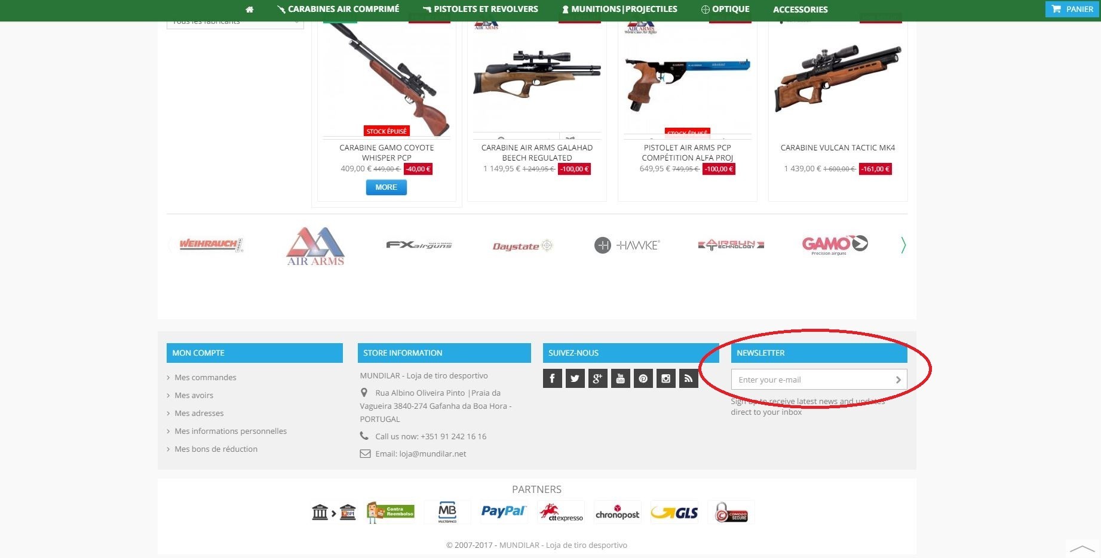Screen dimensions: 1101x558
Task: Open the Google Plus social icon
Action: [x=597, y=378]
